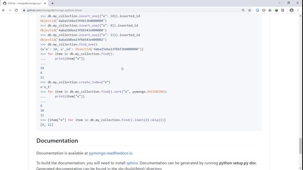Viewport: 303px width, 170px height.
Task: Click the circular sync extension icon
Action: [283, 10]
